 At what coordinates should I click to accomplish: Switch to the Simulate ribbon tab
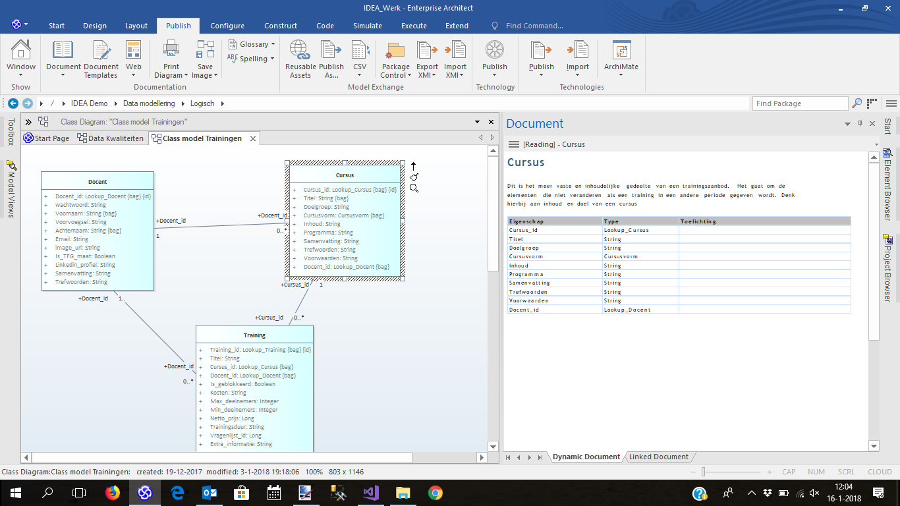coord(368,26)
